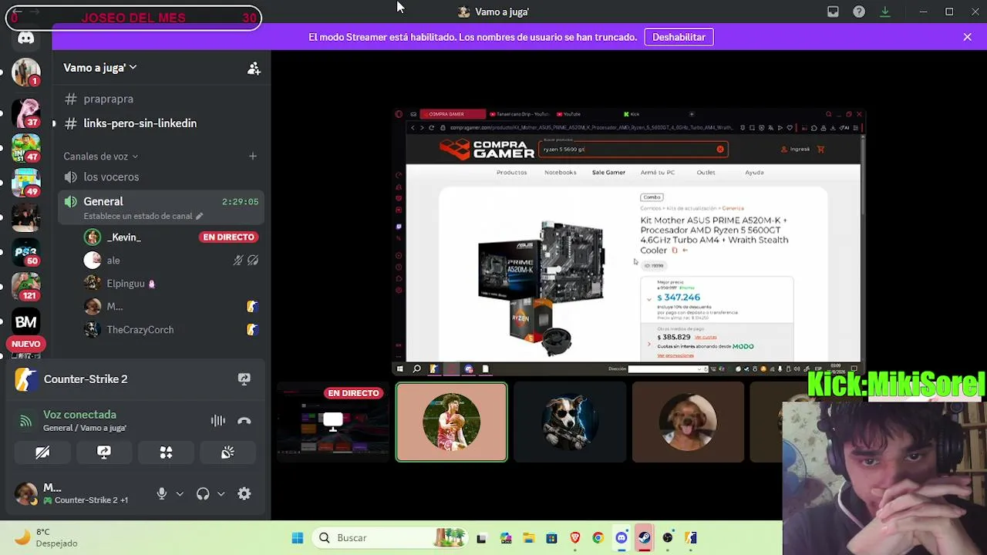This screenshot has width=987, height=555.
Task: Edit the channel status pencil
Action: click(x=199, y=216)
